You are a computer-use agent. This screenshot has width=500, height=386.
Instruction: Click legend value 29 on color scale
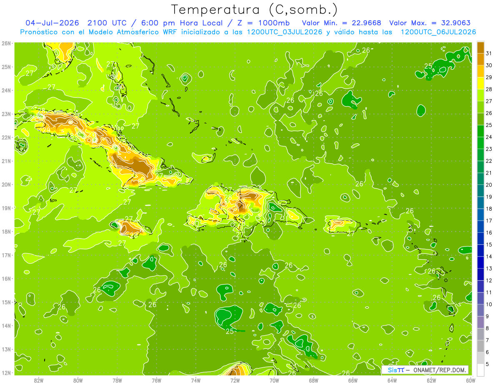coord(489,77)
